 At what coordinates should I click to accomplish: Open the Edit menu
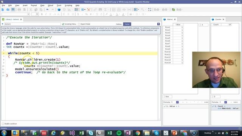[x=10, y=5]
